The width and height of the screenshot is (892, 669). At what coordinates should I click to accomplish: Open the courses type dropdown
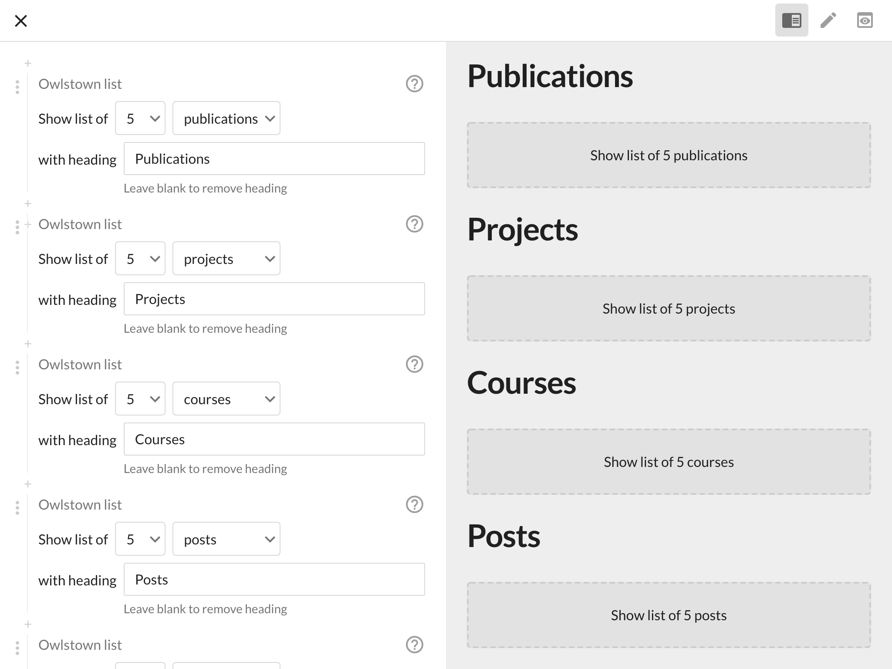pos(226,399)
